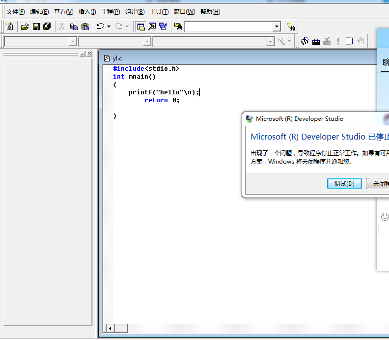
Task: Click the yl.c document icon in title bar
Action: (x=107, y=58)
